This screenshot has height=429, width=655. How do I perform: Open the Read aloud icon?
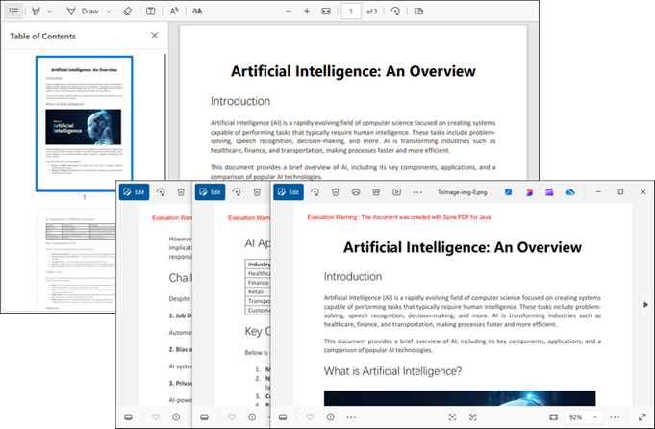tap(174, 12)
